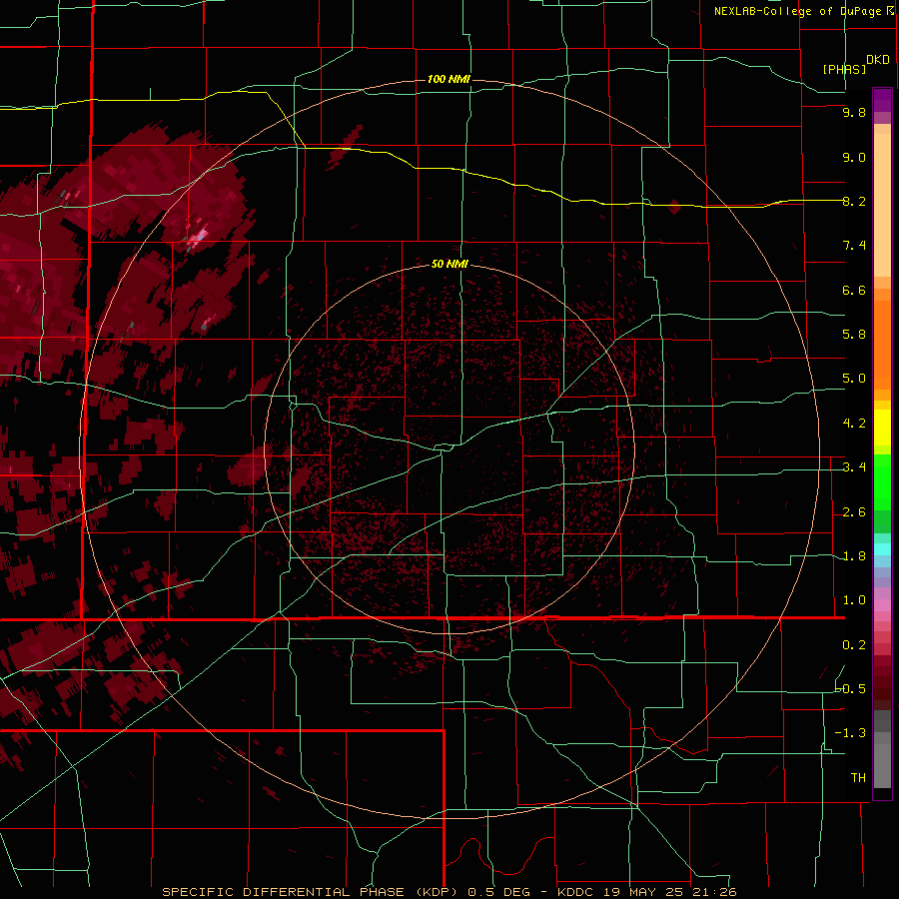The height and width of the screenshot is (899, 899).
Task: Click the 8.2 scale value
Action: [854, 201]
